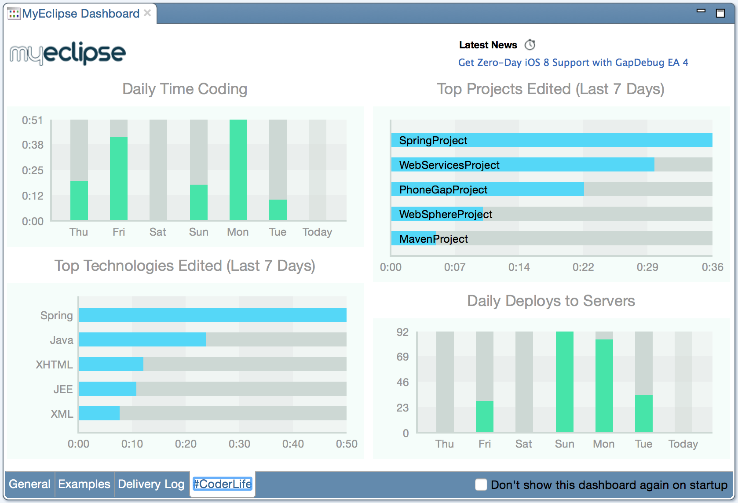Click the SpringProject bar

pyautogui.click(x=552, y=140)
